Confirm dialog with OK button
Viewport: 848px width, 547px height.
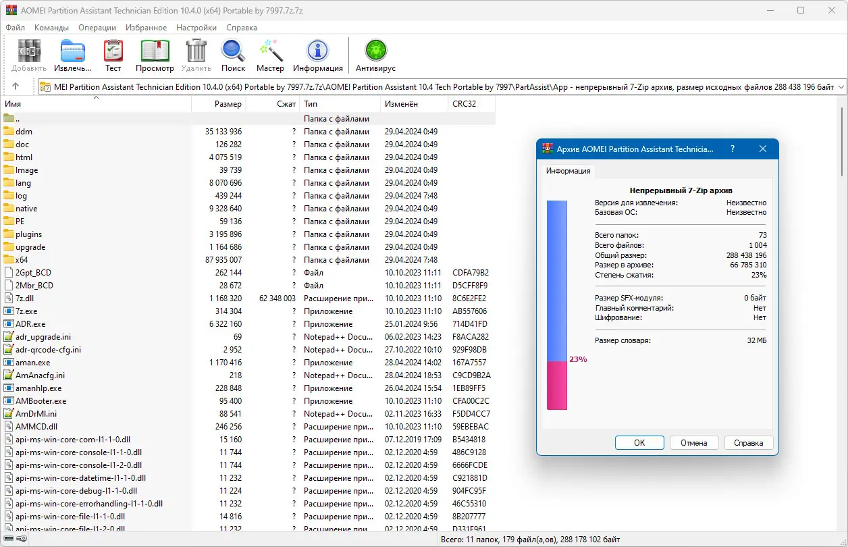point(639,443)
